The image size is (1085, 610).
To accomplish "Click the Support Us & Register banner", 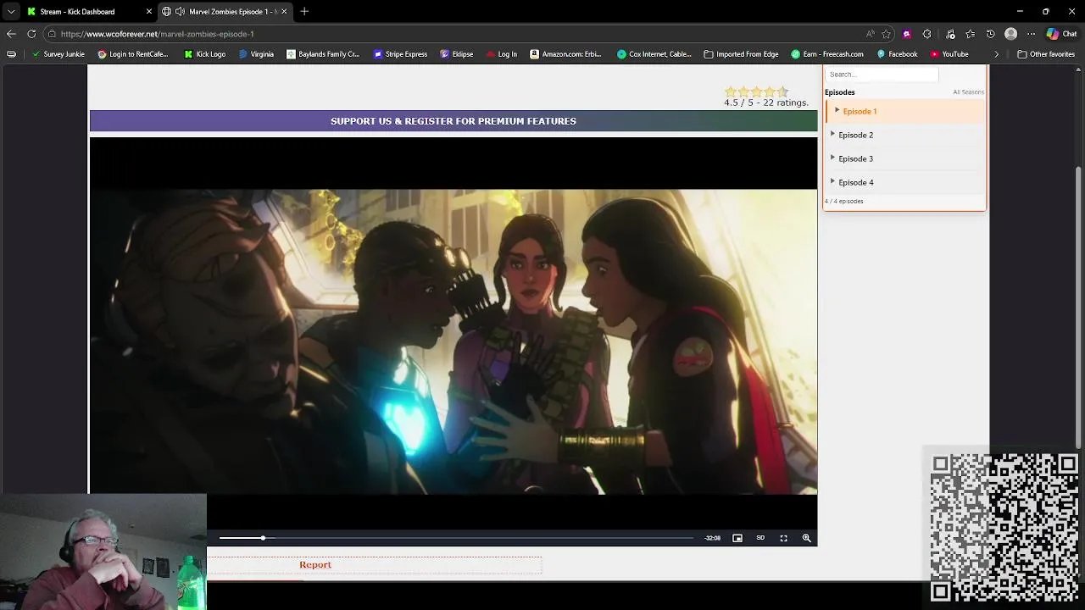I will coord(453,121).
